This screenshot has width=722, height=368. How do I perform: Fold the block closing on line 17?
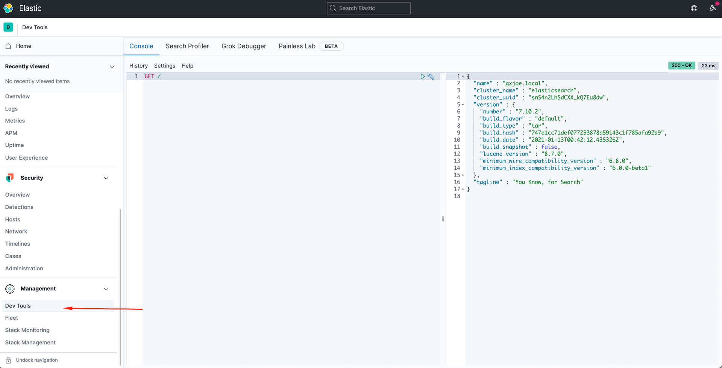point(463,189)
